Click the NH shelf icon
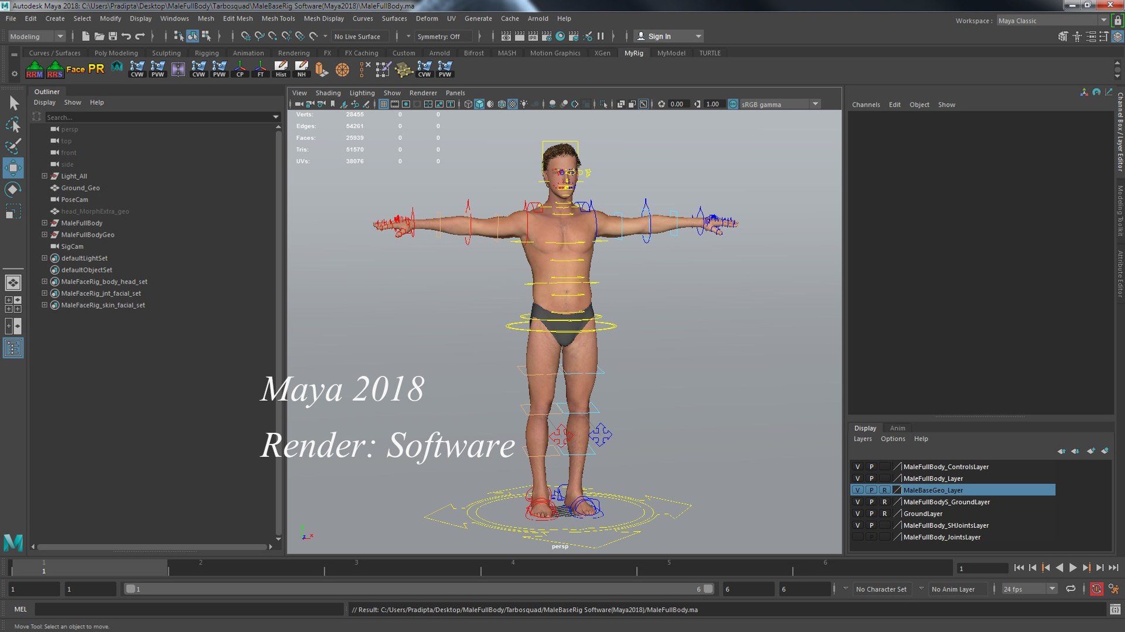This screenshot has height=632, width=1125. click(x=301, y=69)
